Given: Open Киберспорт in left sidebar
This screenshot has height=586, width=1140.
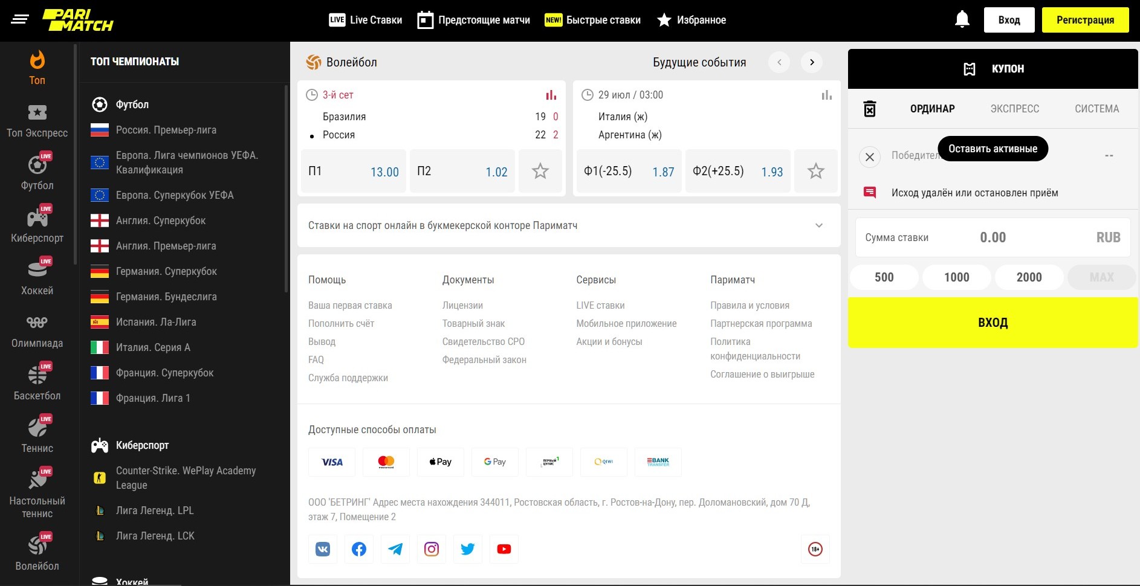Looking at the screenshot, I should pos(37,225).
